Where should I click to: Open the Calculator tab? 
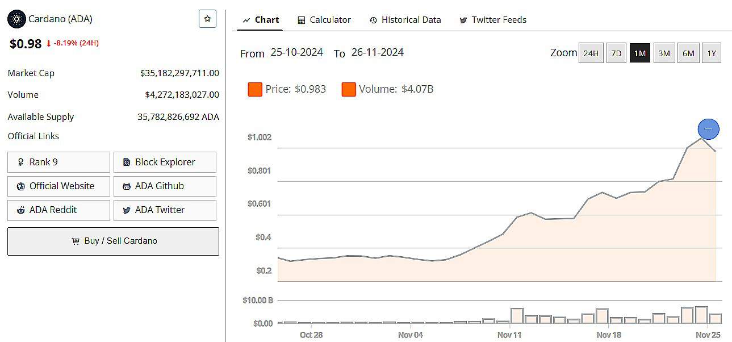coord(324,20)
